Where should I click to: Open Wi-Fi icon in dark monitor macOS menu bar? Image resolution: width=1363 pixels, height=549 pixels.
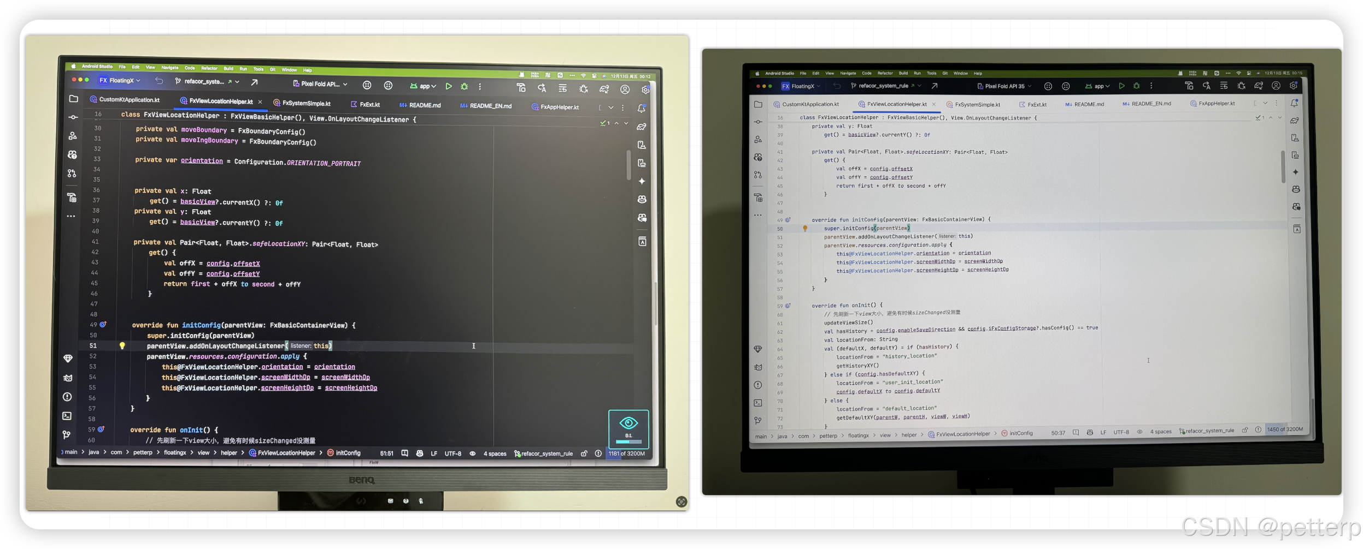[x=583, y=75]
